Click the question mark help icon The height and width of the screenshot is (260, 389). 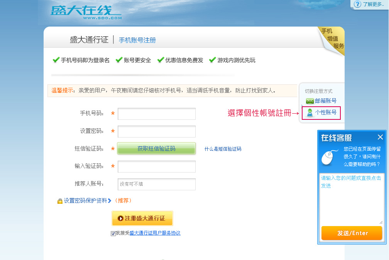point(357,4)
